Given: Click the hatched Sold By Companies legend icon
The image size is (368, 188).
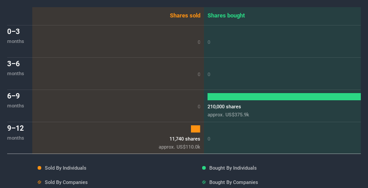Looking at the screenshot, I should tap(39, 182).
